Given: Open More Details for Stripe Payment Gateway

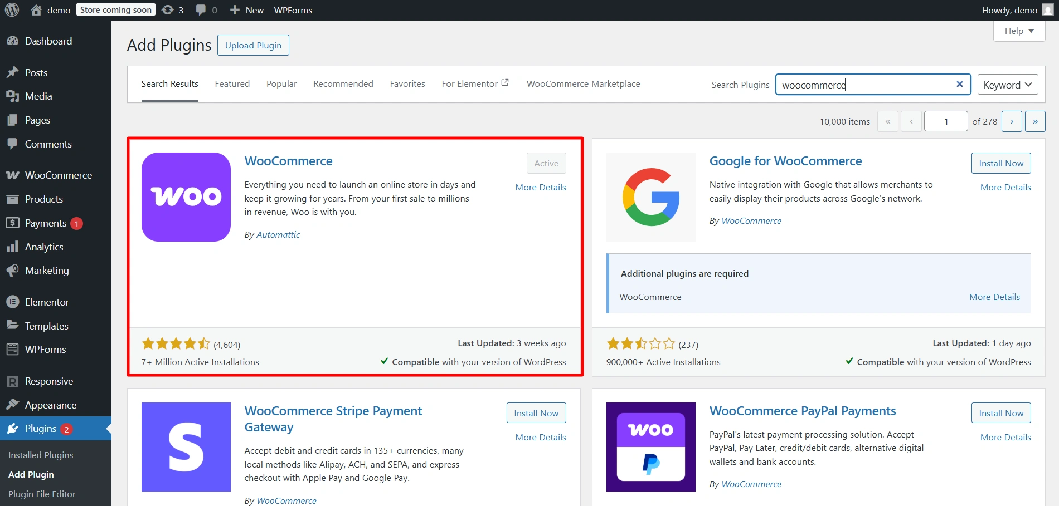Looking at the screenshot, I should [541, 438].
